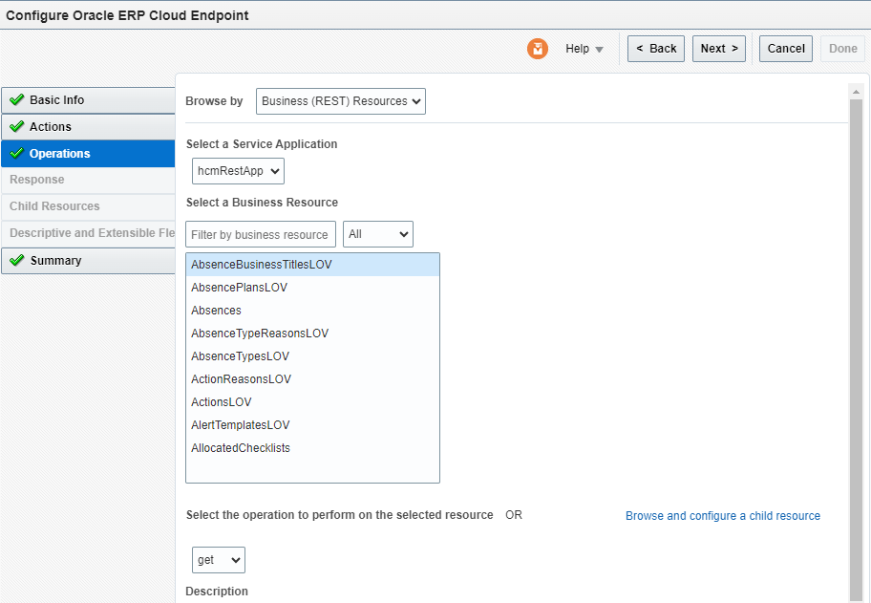This screenshot has height=603, width=871.
Task: Open the get operation dropdown
Action: 218,560
